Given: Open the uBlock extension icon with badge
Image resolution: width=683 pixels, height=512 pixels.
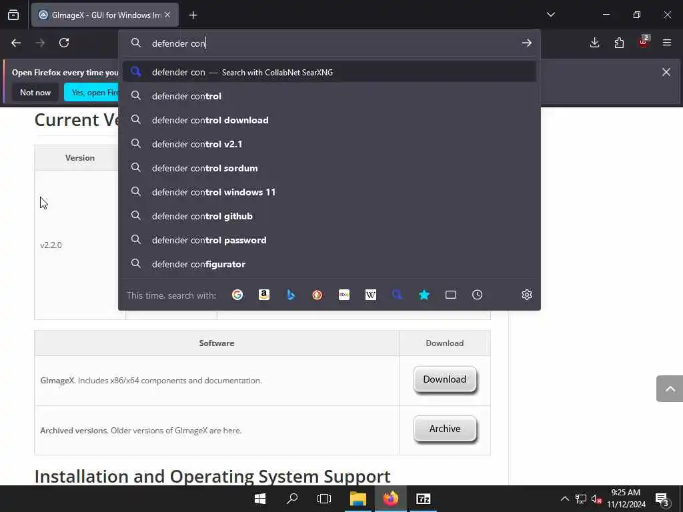Looking at the screenshot, I should tap(644, 42).
